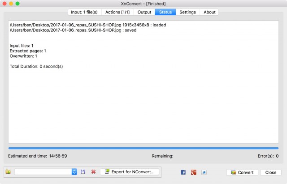Click inside the preset name field
Viewport: 287px width, 184px height.
[x=43, y=172]
